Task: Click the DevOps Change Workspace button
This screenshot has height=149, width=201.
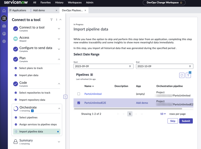Action: tap(164, 2)
